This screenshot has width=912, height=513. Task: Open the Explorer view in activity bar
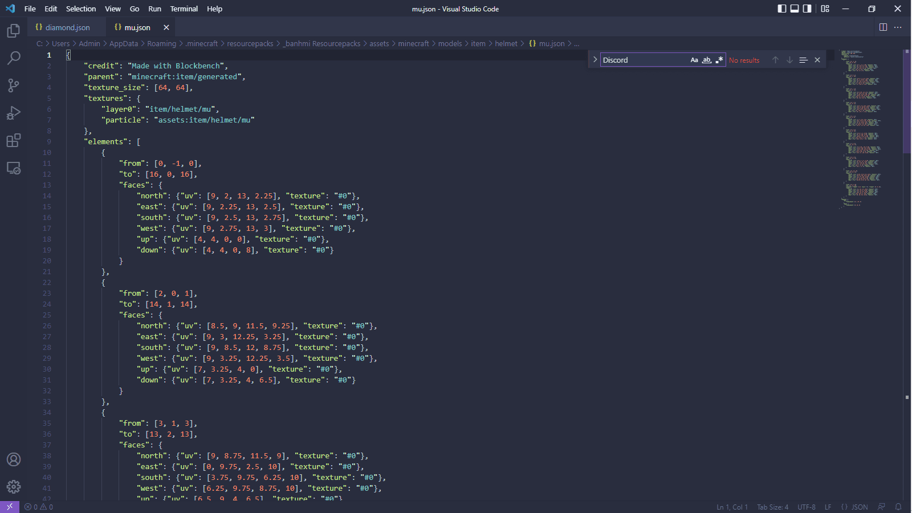click(x=14, y=31)
